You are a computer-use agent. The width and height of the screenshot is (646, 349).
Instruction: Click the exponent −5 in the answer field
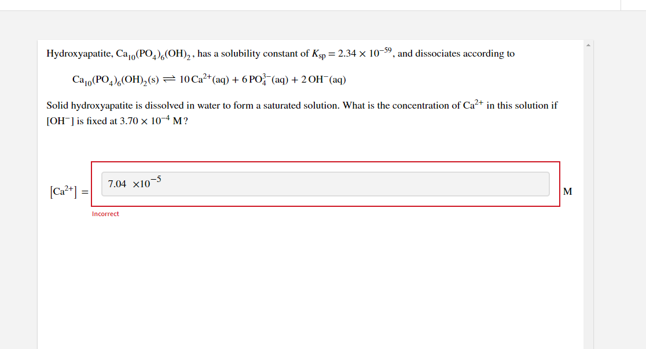pyautogui.click(x=156, y=180)
